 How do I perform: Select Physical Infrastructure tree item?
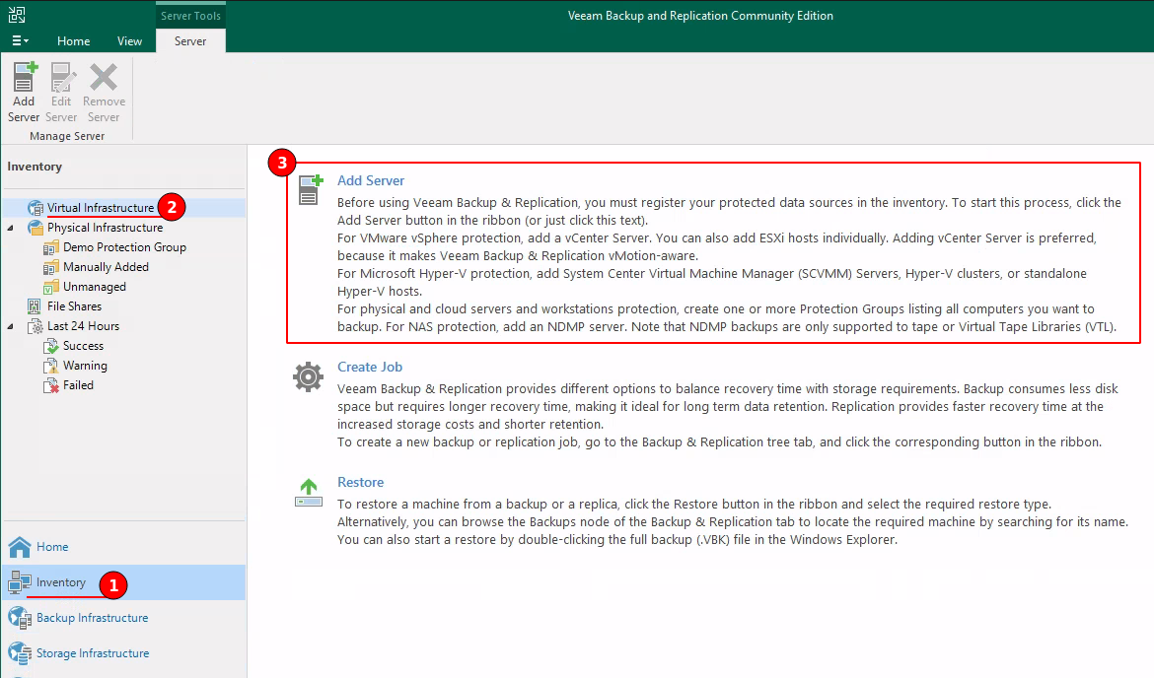tap(106, 228)
